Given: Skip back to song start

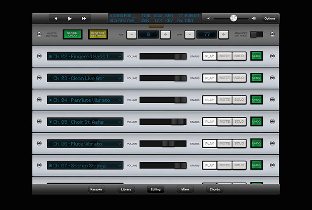Looking at the screenshot, I should coord(56,19).
